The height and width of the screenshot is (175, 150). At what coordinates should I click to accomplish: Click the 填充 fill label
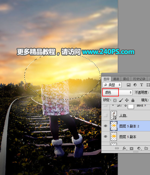(x=145, y=100)
